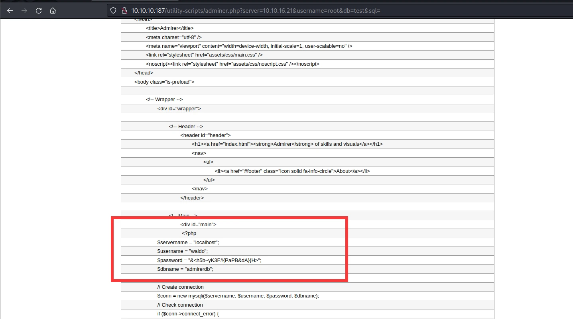Screen dimensions: 573x319
Task: Select the <!-- Wrapper --> comment row
Action: (307, 99)
